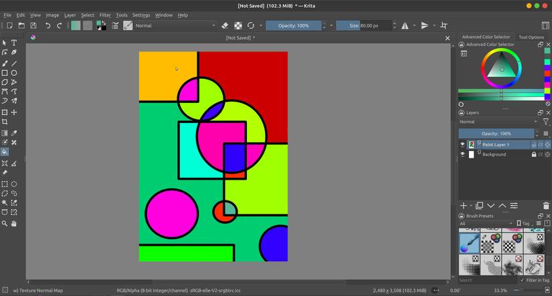Click the Add layer plus button
Screen dimensions: 552x296
click(x=463, y=206)
